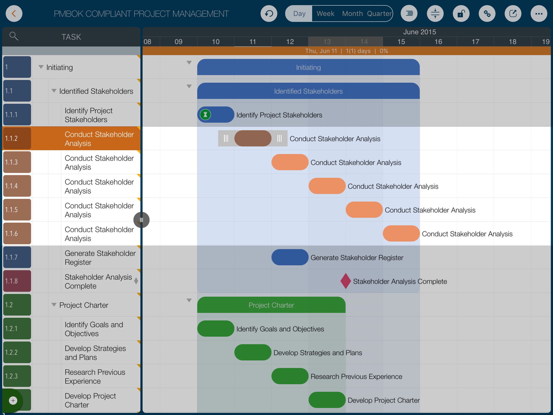Select the Generate Stakeholder Register task row
553x415 pixels.
[100, 257]
